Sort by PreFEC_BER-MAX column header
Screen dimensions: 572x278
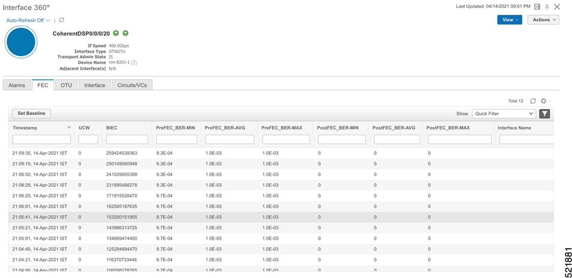pos(282,128)
